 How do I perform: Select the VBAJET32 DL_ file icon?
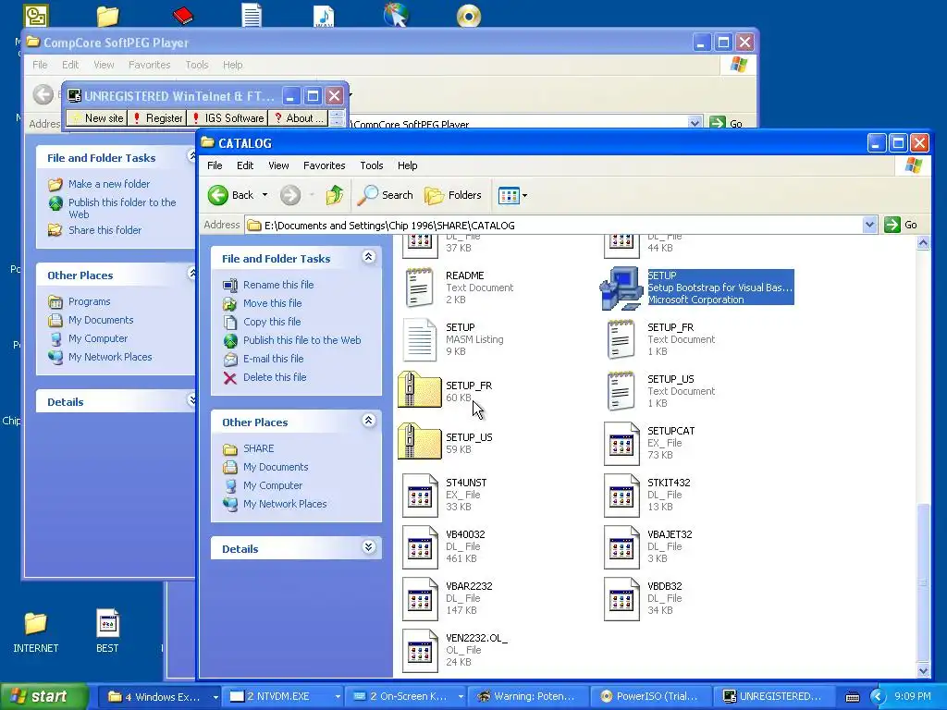(621, 547)
